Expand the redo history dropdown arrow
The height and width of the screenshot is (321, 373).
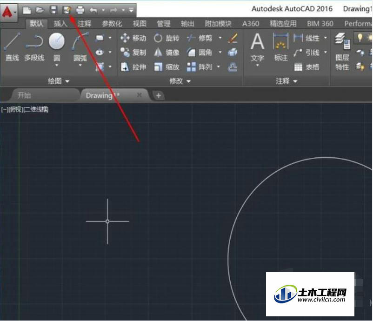[x=123, y=10]
